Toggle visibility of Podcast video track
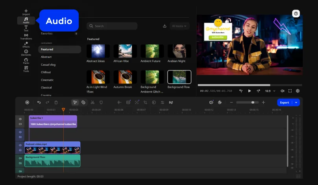The width and height of the screenshot is (318, 185). tap(20, 145)
